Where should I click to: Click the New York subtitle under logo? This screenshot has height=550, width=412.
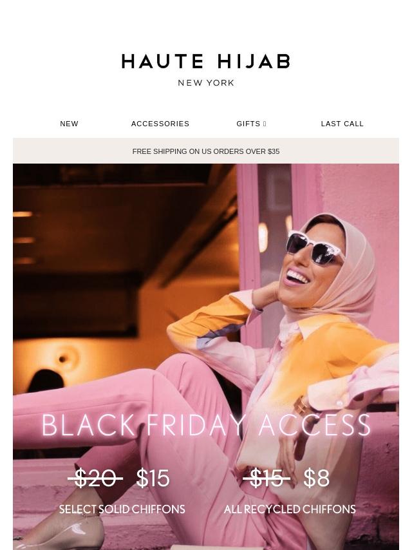tap(206, 83)
